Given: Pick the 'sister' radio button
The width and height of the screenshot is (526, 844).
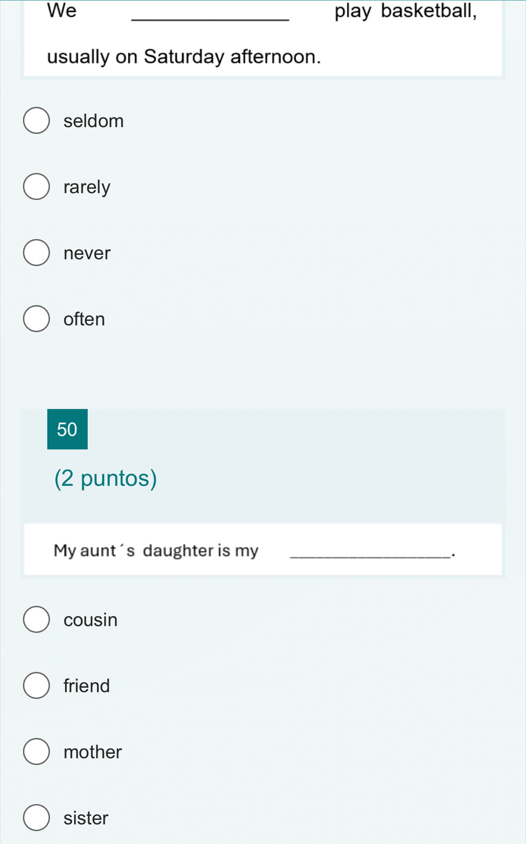Looking at the screenshot, I should [36, 818].
